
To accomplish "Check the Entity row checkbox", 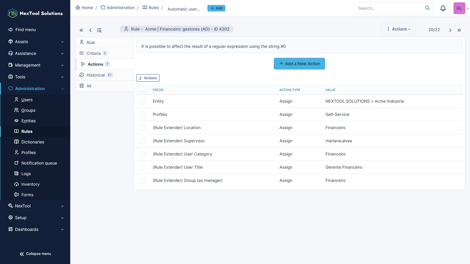I will 143,101.
